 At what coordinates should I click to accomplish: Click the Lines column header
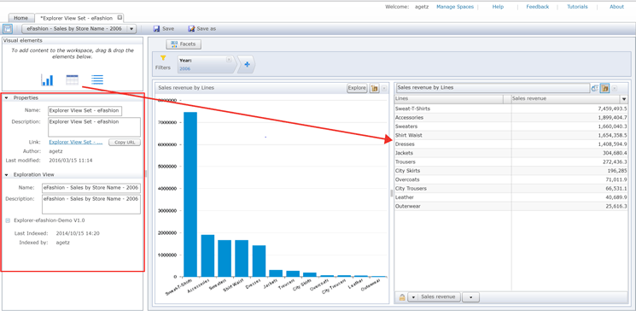[x=448, y=98]
